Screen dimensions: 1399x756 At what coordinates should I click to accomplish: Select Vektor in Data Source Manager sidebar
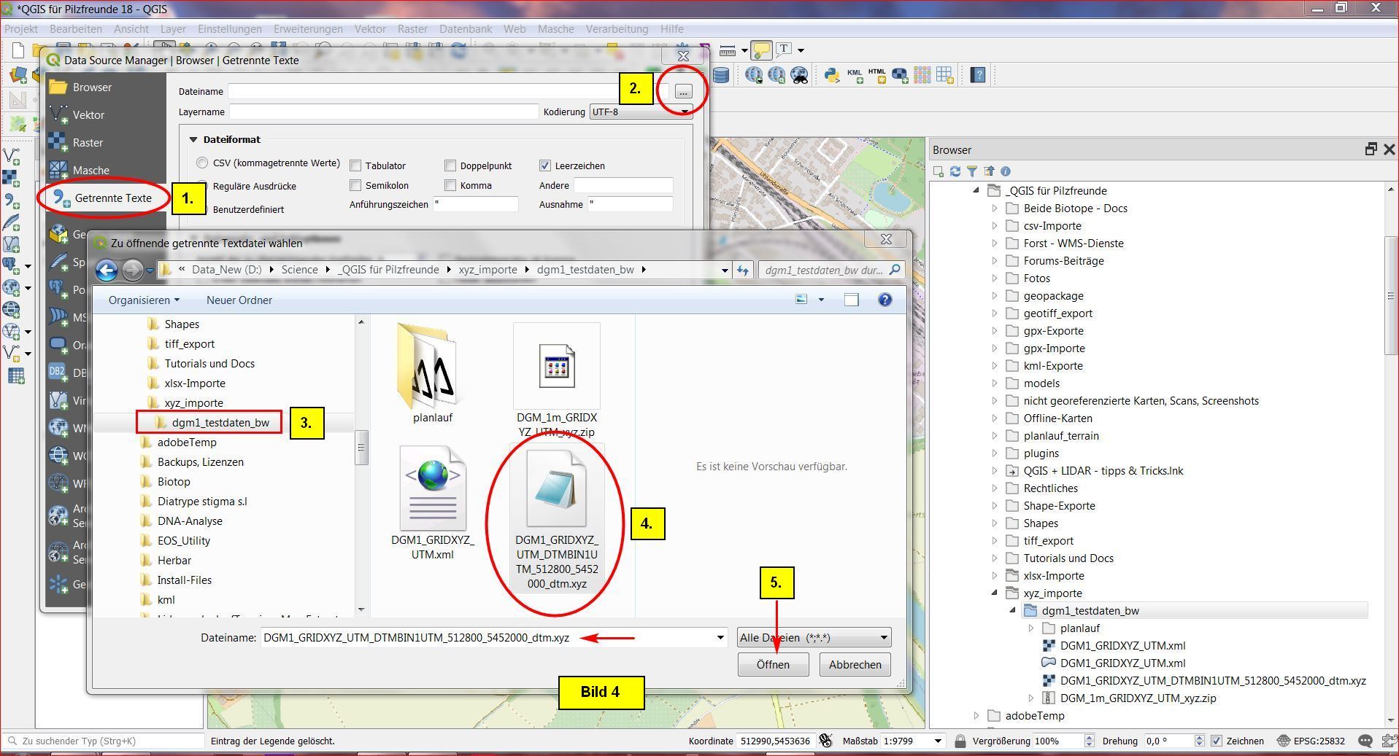click(x=88, y=115)
